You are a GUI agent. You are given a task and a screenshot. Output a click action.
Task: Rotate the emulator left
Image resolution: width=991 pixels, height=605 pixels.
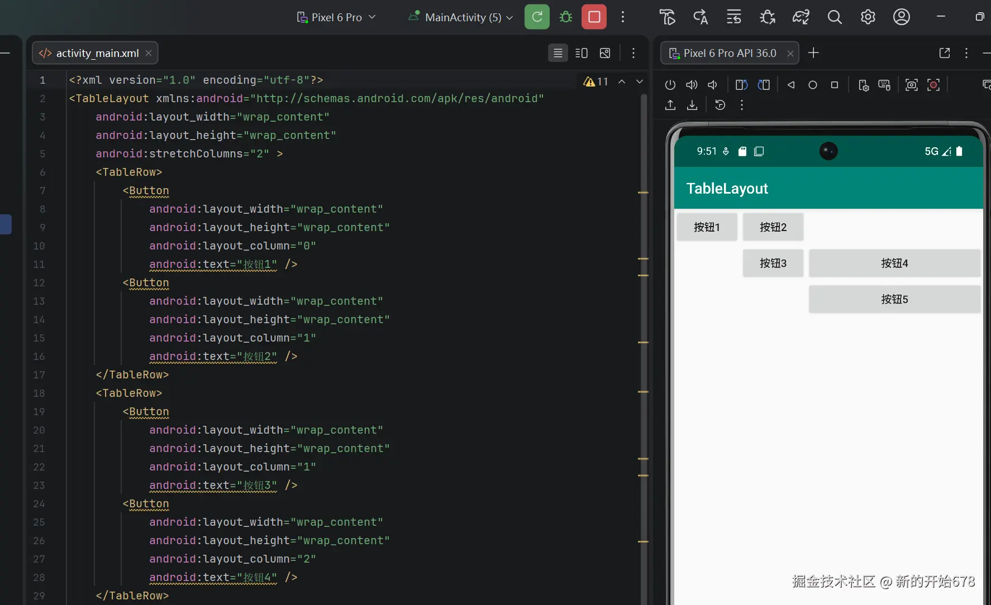click(x=742, y=85)
